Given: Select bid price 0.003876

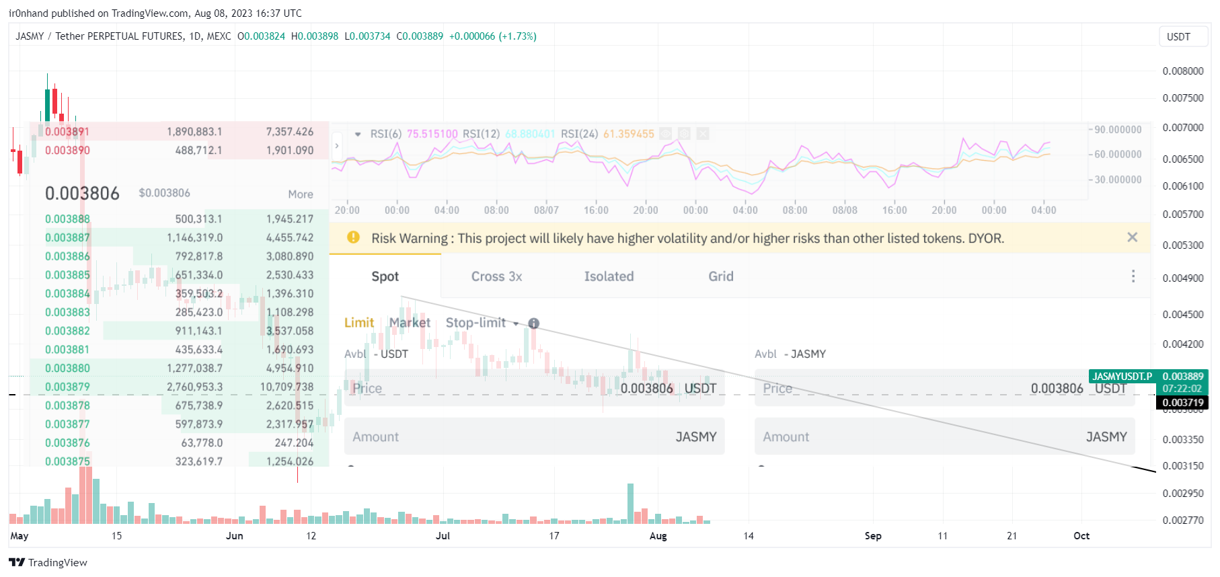Looking at the screenshot, I should click(x=67, y=443).
